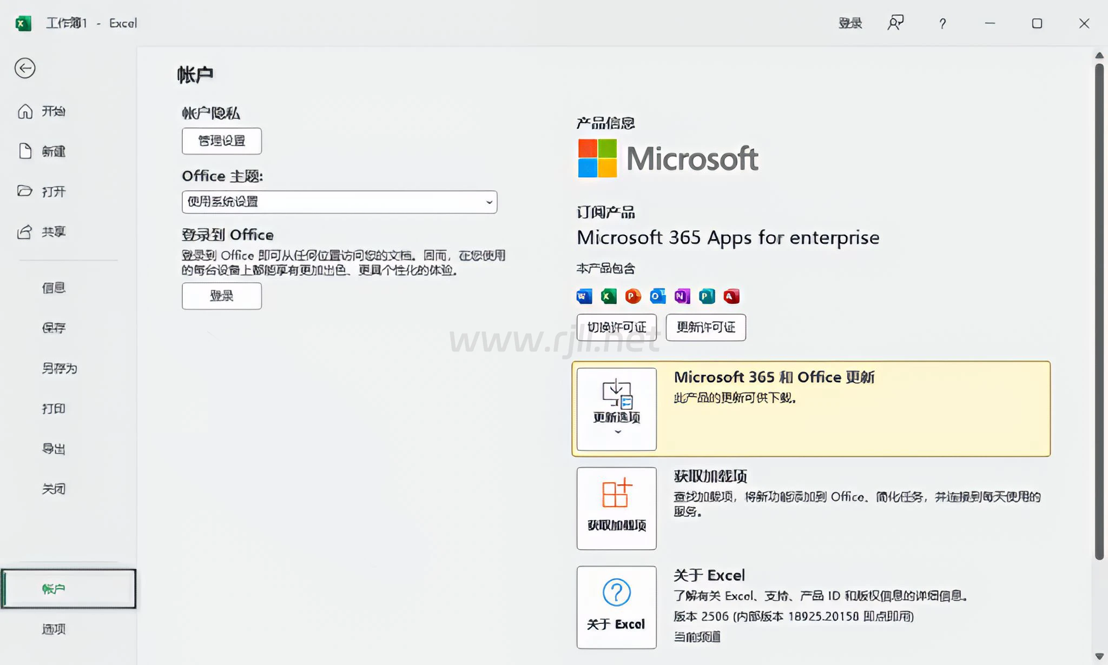Click the 新建 new document icon
Image resolution: width=1108 pixels, height=665 pixels.
point(25,151)
